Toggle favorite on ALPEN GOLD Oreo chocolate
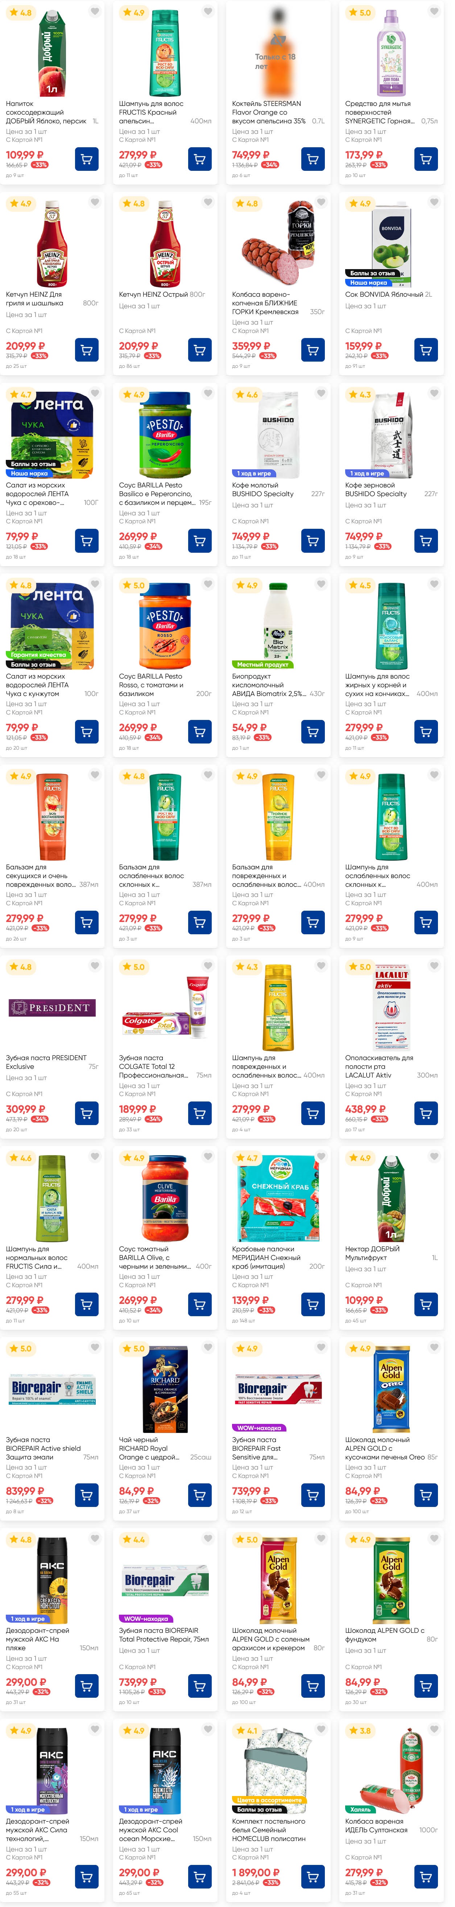The width and height of the screenshot is (455, 1907). click(x=434, y=1348)
